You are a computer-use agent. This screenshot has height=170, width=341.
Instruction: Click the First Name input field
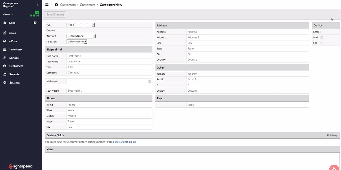tap(109, 56)
